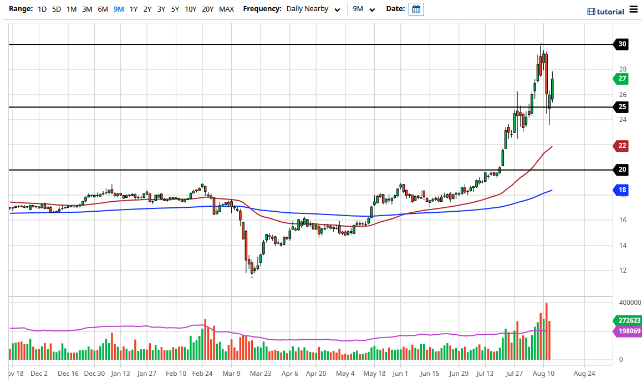Switch range to 3M
Image resolution: width=642 pixels, height=383 pixels.
click(x=87, y=9)
